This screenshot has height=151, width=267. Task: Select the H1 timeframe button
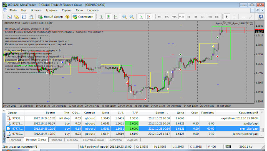[x=188, y=17]
